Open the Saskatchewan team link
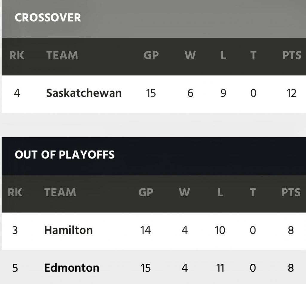Screen dimensions: 306x284 [x=84, y=93]
